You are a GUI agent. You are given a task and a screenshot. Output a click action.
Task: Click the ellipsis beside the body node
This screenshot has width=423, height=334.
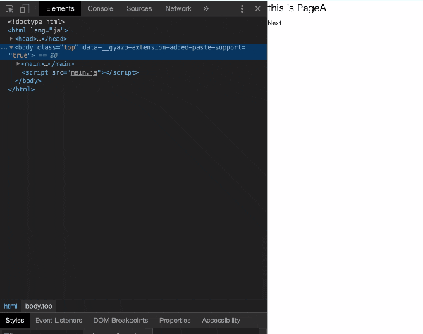[x=4, y=48]
